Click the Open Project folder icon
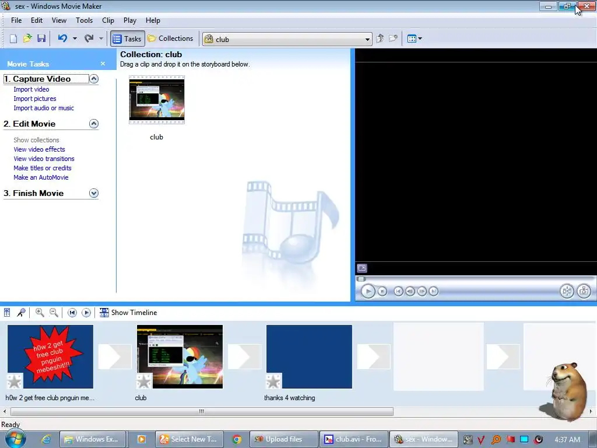This screenshot has height=448, width=597. point(27,38)
